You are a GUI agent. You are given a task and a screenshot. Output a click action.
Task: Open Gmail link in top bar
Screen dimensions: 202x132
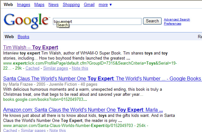[x=89, y=4]
